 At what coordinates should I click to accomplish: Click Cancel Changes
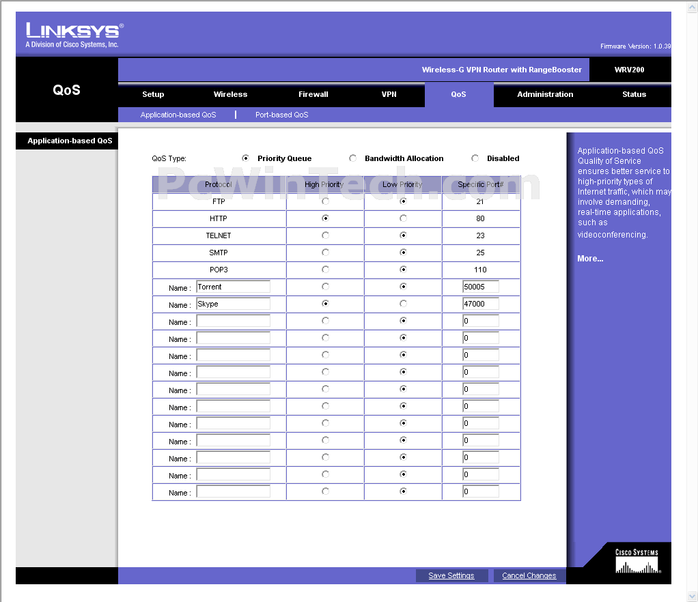coord(529,576)
